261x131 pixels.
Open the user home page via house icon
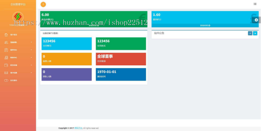click(6, 35)
